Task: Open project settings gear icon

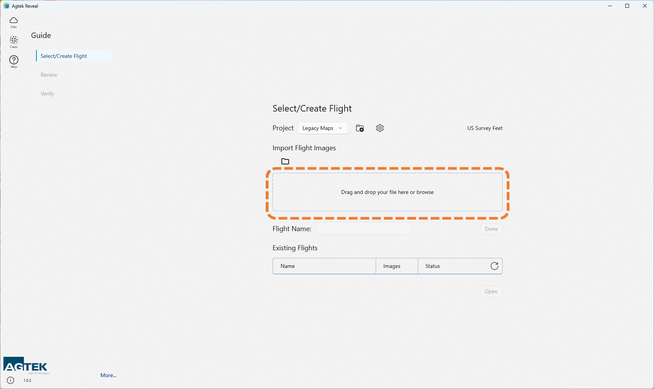Action: point(380,128)
